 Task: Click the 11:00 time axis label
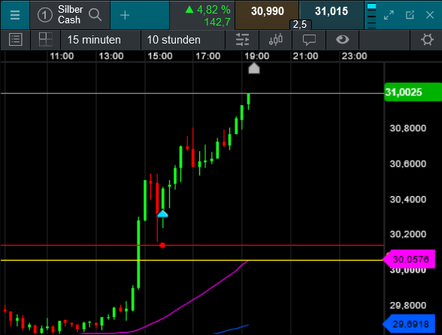pos(62,56)
